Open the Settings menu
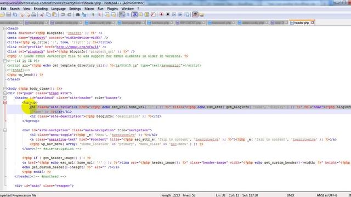This screenshot has height=197, width=351. click(75, 9)
